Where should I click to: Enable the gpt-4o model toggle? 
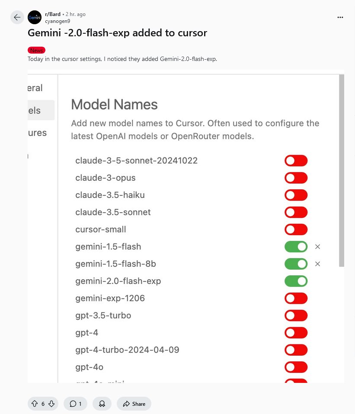(x=296, y=367)
